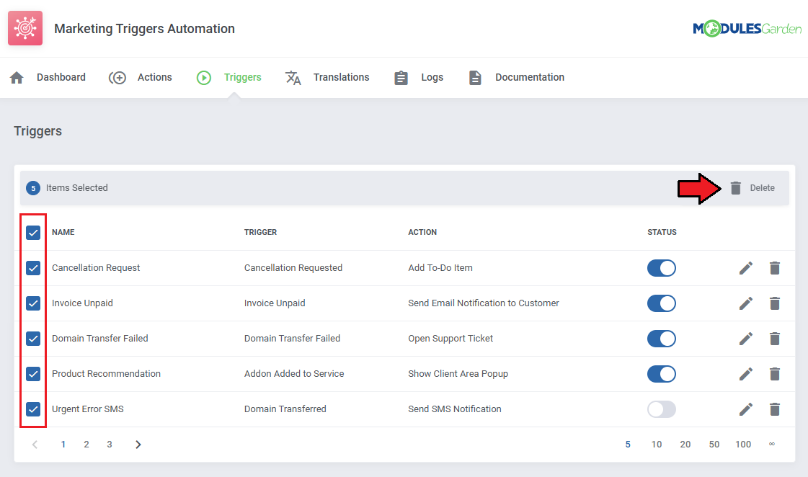Delete the Product Recommendation trigger

coord(775,374)
